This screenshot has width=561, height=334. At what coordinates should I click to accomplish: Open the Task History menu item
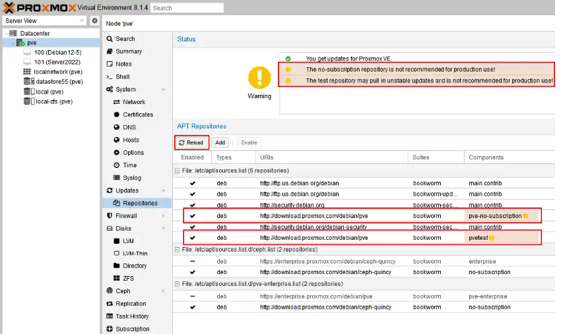[137, 316]
